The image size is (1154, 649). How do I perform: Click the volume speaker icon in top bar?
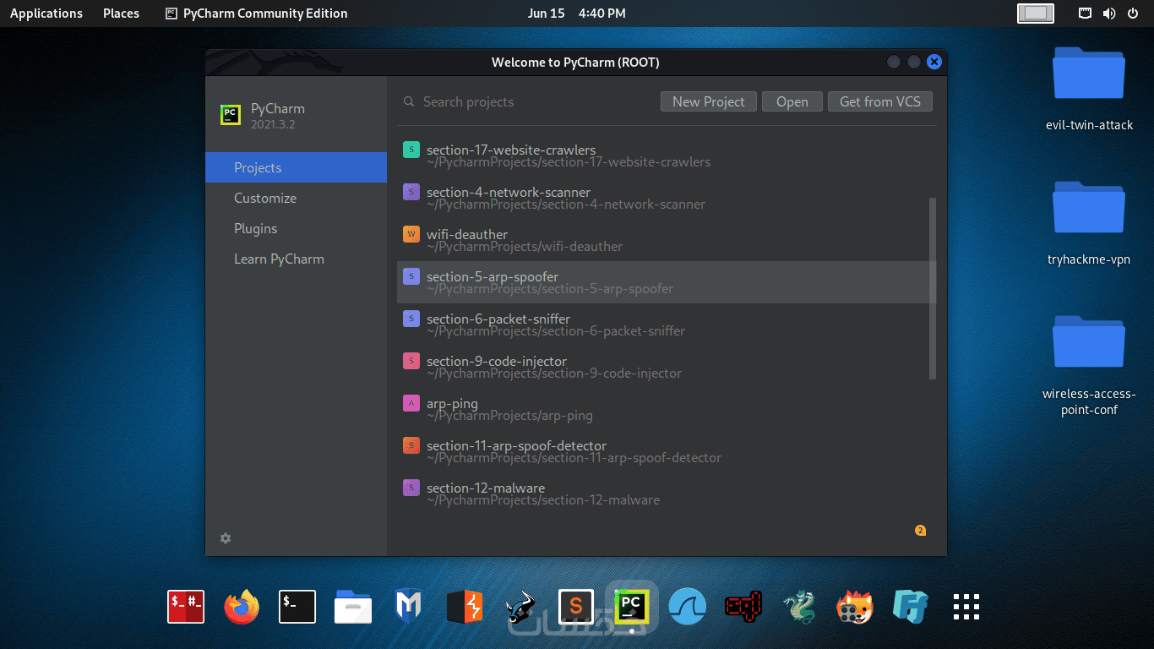click(x=1109, y=14)
